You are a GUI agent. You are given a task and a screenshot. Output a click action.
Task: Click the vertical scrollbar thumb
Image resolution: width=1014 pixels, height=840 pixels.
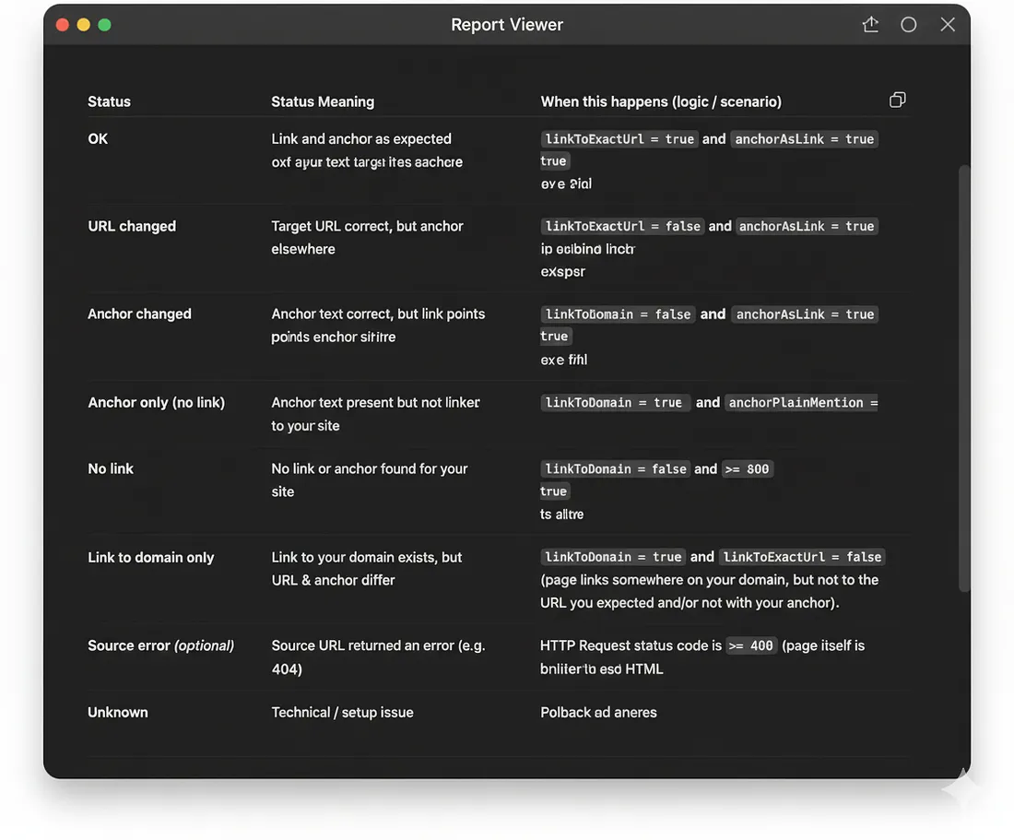click(x=964, y=378)
